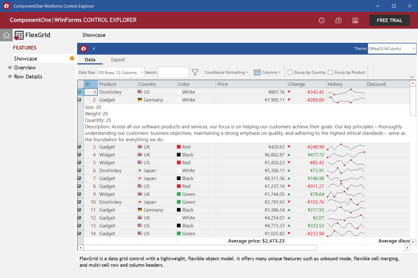Sort by the Color column header
The image size is (418, 278).
coord(196,84)
